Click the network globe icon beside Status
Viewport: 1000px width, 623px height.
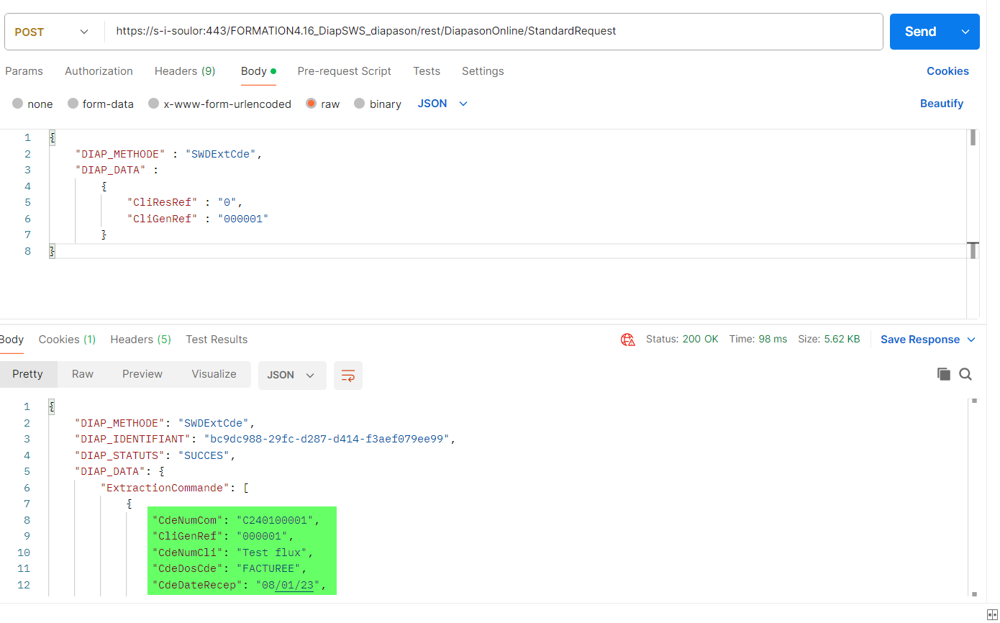click(627, 340)
